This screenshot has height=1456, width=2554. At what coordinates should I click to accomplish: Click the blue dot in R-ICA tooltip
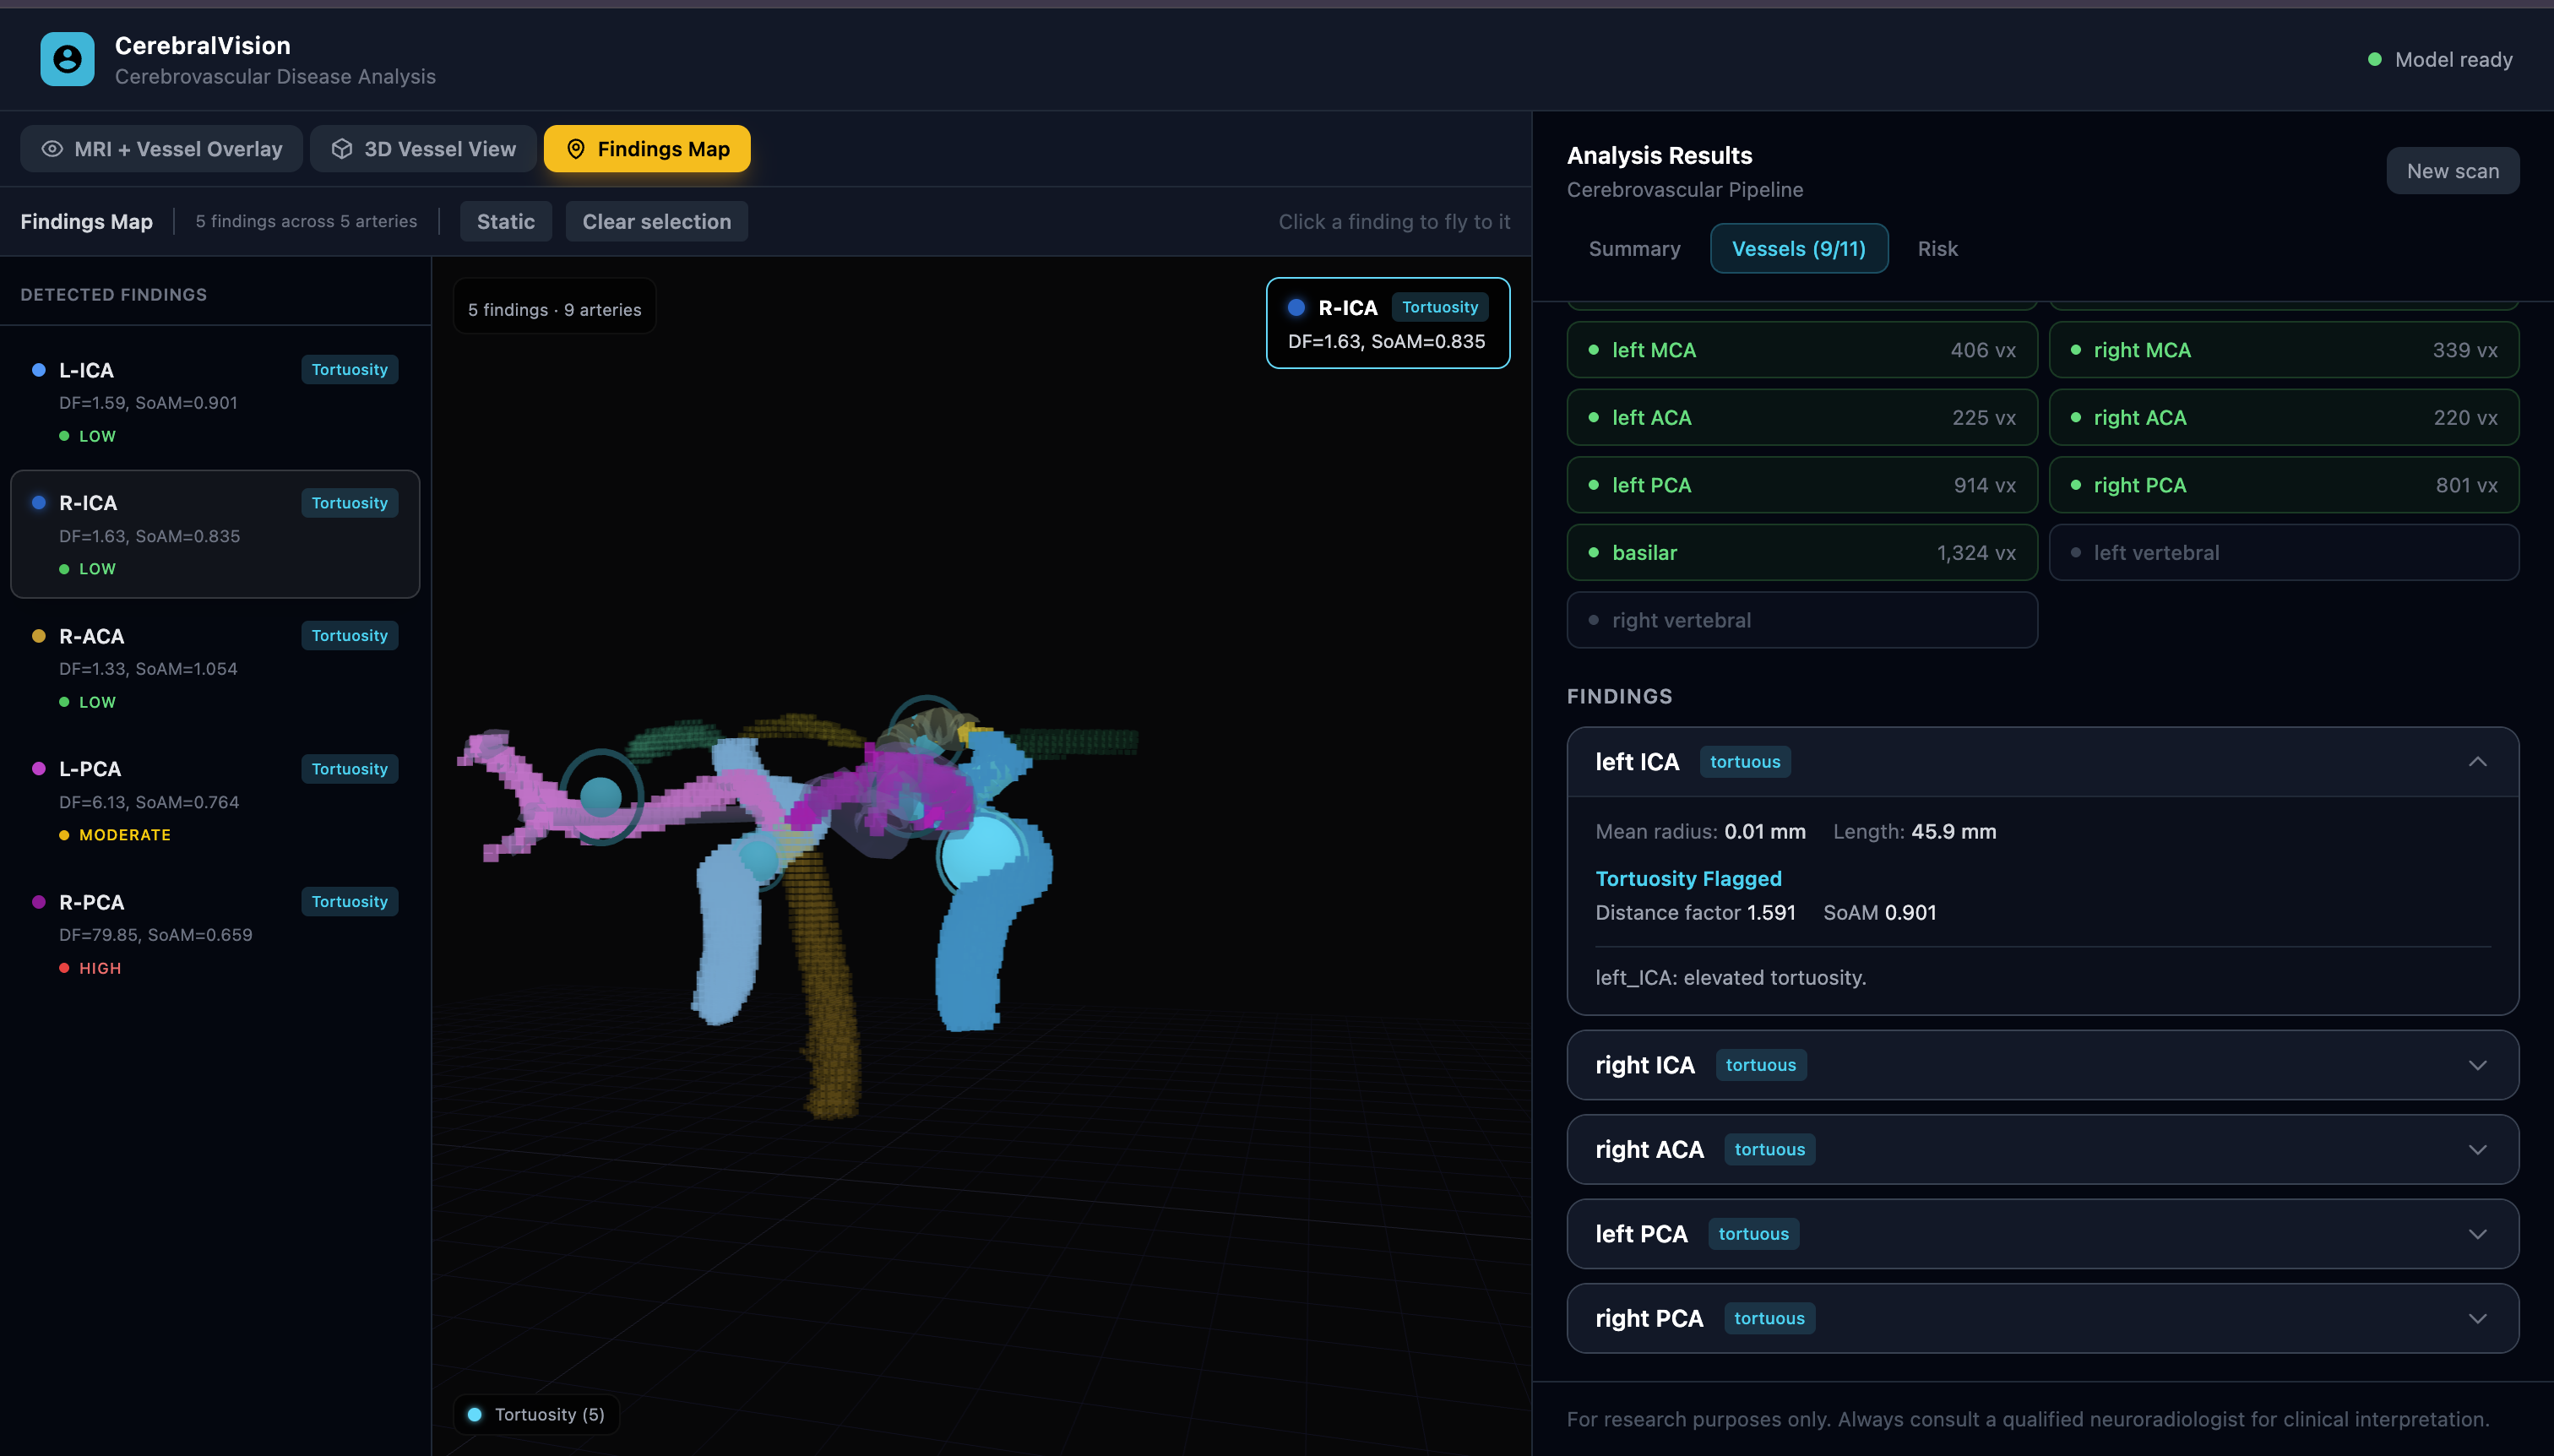point(1296,308)
